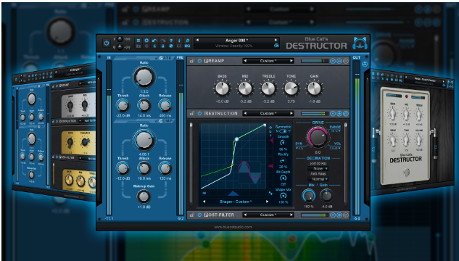Click the upper curve point in shaper graph
The image size is (459, 261).
236,139
